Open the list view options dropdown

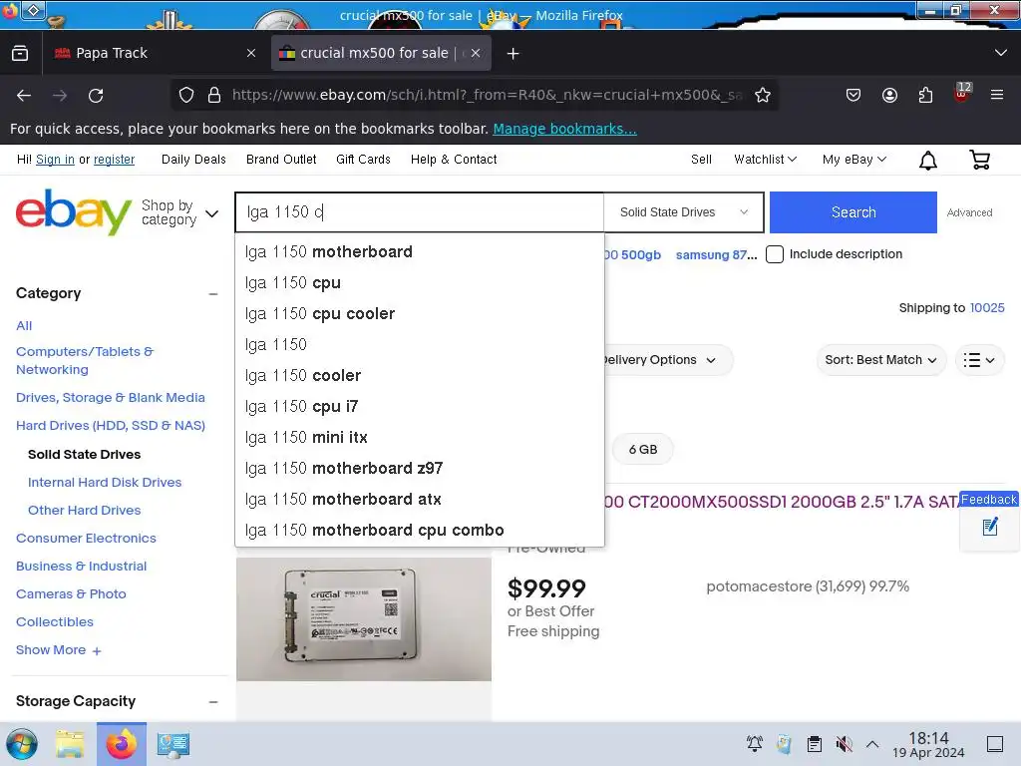point(979,360)
